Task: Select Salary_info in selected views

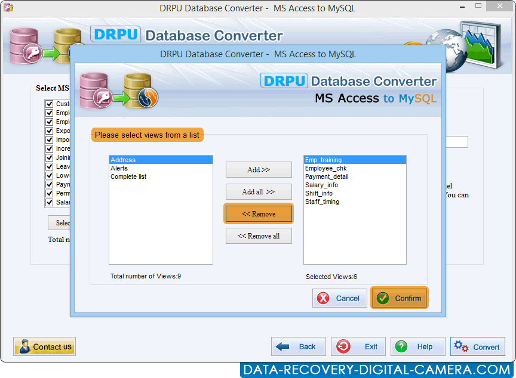Action: click(355, 185)
